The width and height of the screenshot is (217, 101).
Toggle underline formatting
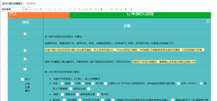(x=50, y=9)
